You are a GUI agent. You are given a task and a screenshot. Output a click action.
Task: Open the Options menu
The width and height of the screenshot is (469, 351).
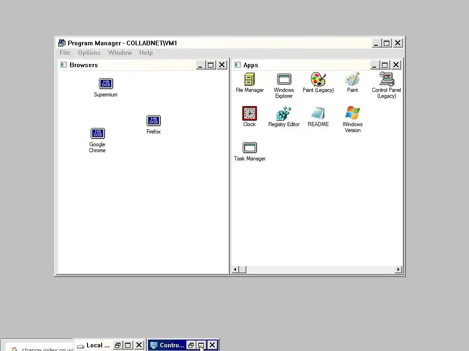tap(89, 53)
